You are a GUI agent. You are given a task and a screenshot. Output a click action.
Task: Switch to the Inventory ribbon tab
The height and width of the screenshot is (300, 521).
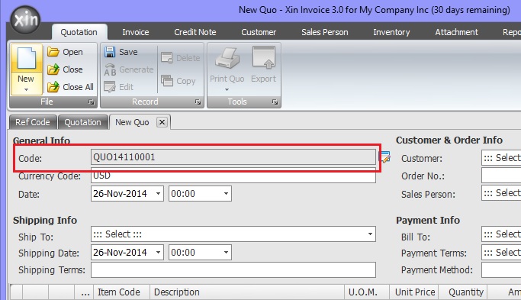coord(391,32)
